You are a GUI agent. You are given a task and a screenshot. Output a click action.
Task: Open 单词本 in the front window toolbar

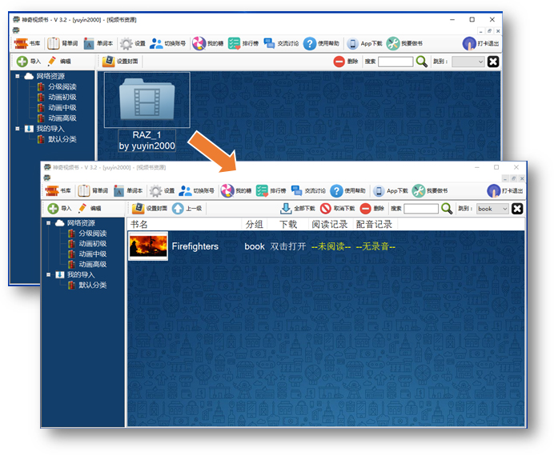click(128, 190)
